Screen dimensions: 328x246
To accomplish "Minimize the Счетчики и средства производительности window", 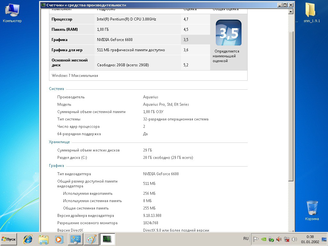I will coord(280,5).
